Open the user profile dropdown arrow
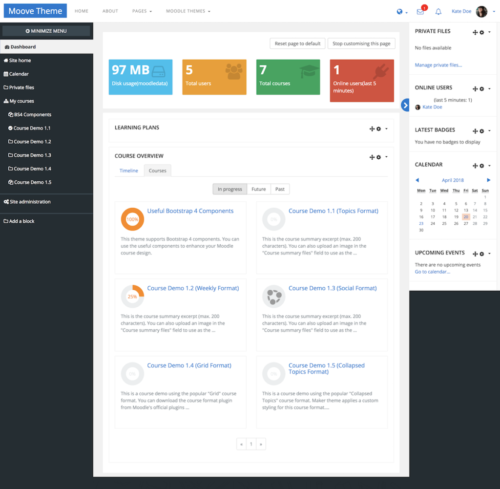This screenshot has height=489, width=500. (x=494, y=11)
